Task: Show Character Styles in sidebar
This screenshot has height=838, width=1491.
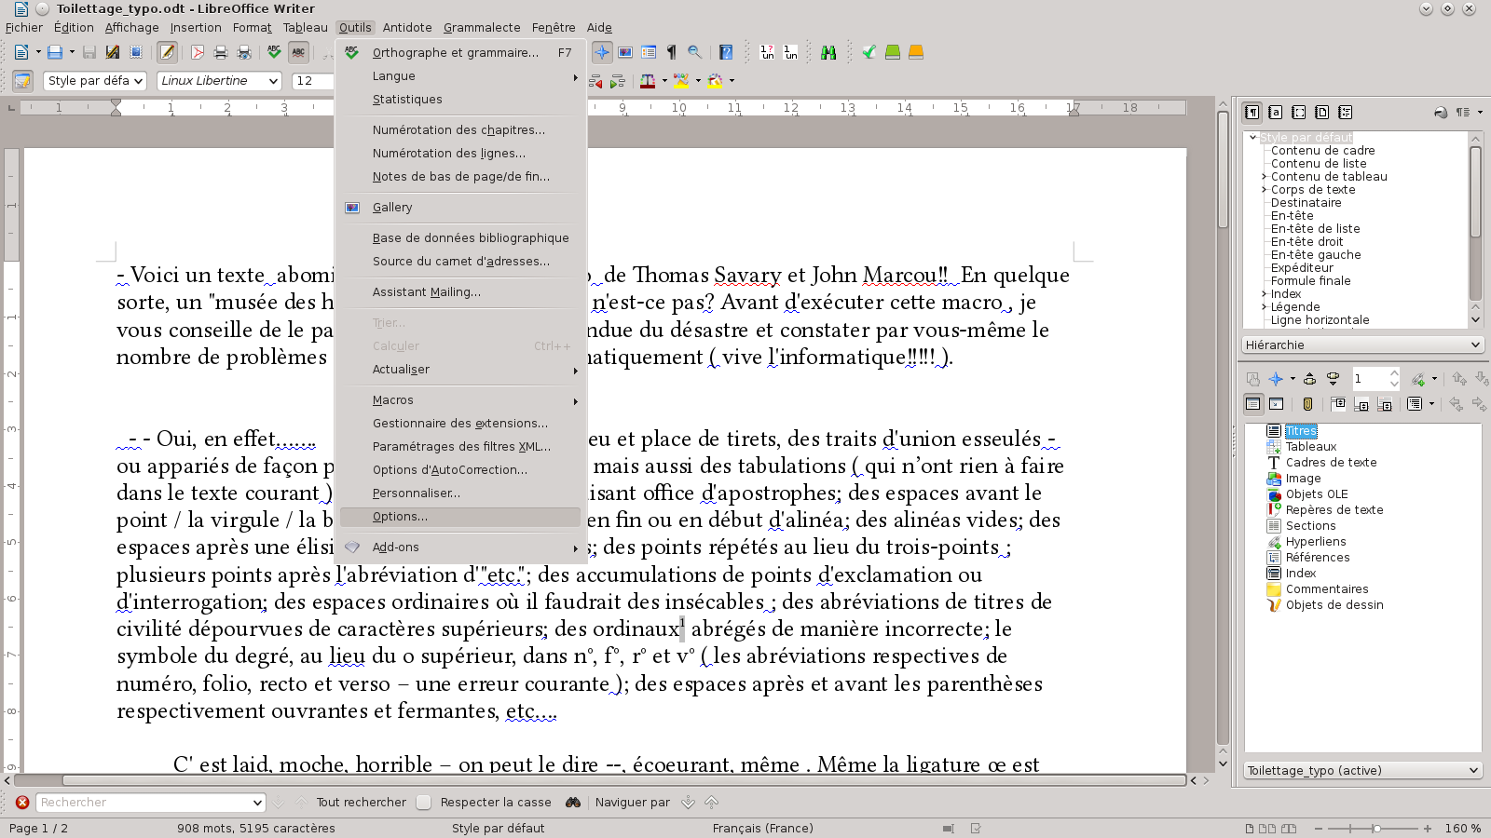Action: click(1276, 113)
